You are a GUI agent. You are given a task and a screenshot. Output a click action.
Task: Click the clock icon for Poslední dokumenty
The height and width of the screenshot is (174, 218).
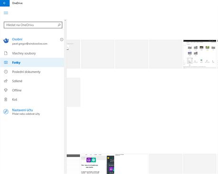pyautogui.click(x=6, y=72)
